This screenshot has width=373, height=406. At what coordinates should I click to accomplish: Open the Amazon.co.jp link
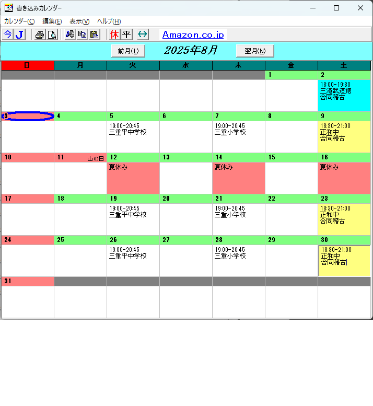(x=193, y=35)
